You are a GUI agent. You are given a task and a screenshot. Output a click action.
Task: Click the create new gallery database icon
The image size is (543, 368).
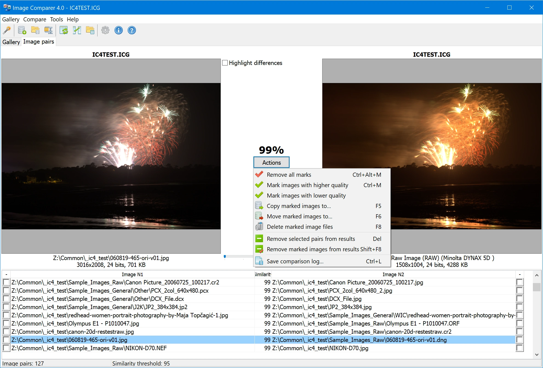[x=22, y=30]
